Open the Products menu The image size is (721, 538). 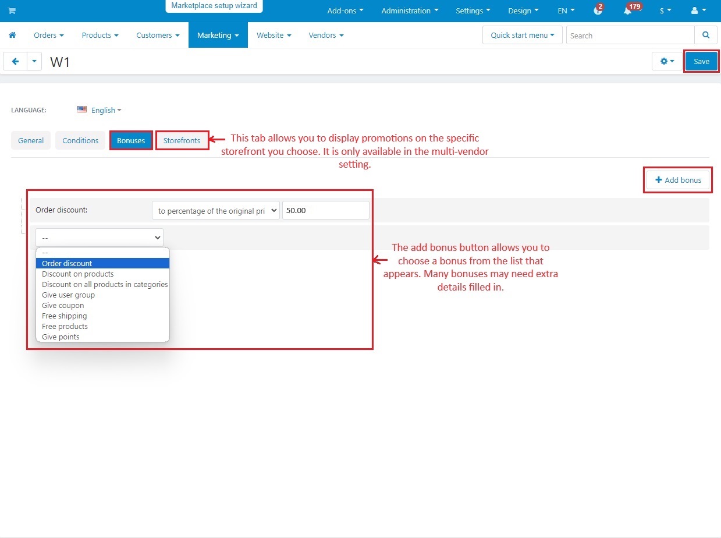click(100, 35)
